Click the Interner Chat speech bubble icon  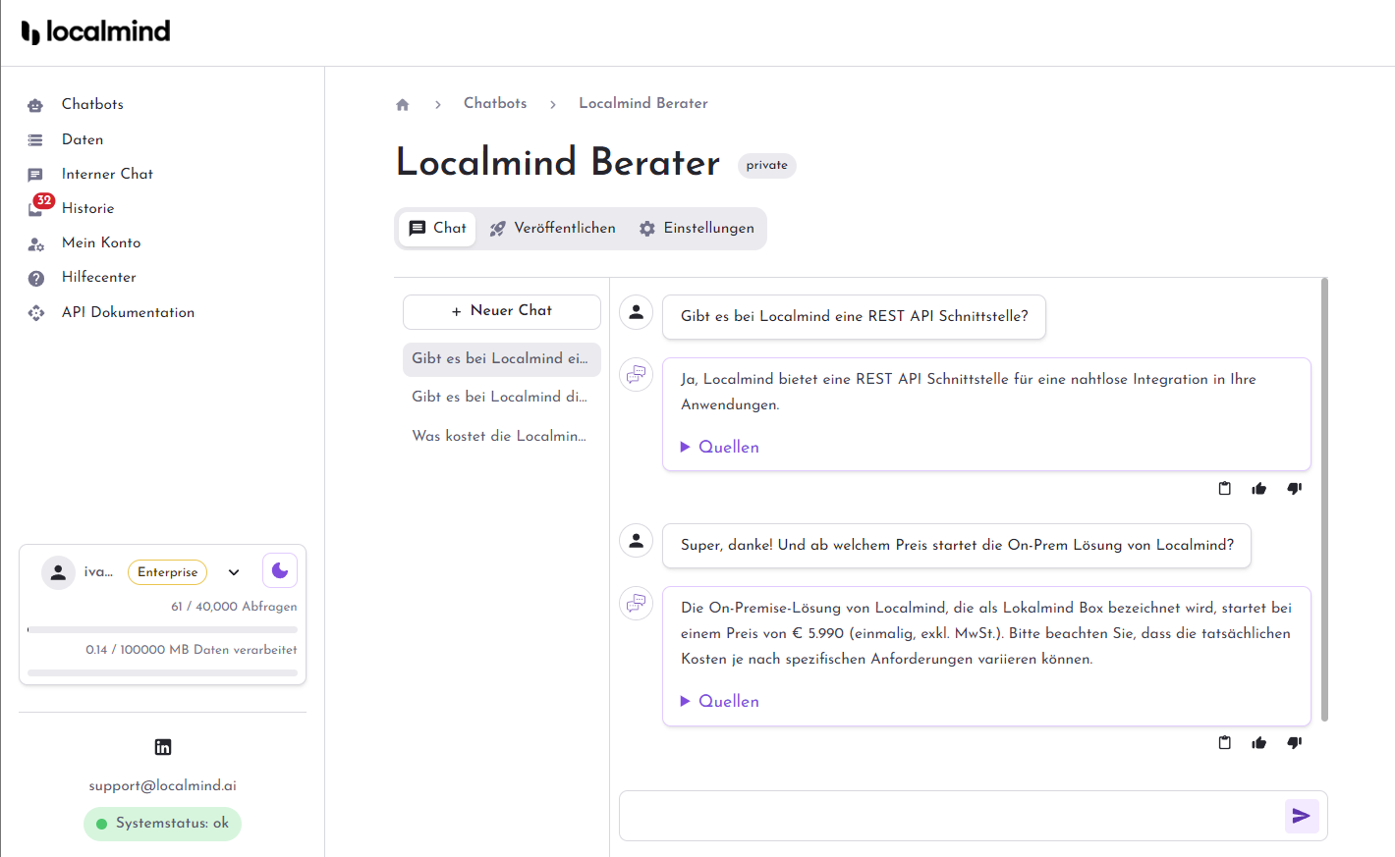[35, 175]
